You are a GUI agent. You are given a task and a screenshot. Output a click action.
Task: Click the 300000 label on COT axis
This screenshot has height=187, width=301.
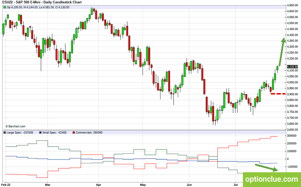point(291,136)
